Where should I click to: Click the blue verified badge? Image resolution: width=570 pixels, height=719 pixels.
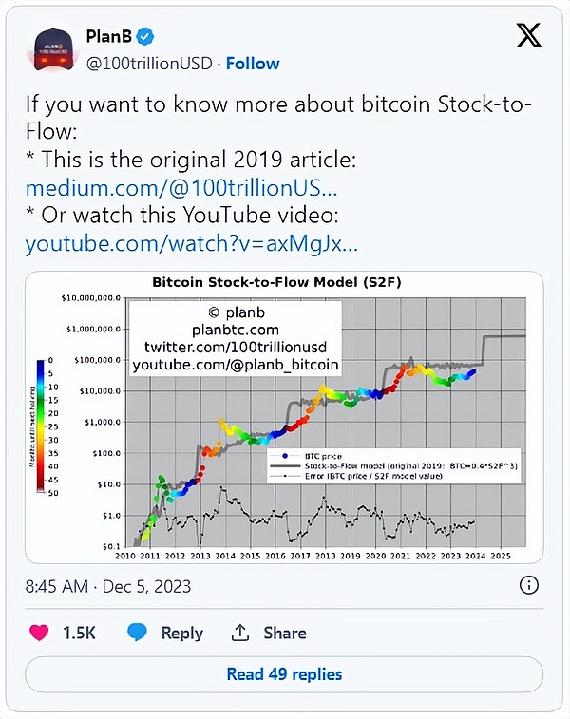pos(145,37)
